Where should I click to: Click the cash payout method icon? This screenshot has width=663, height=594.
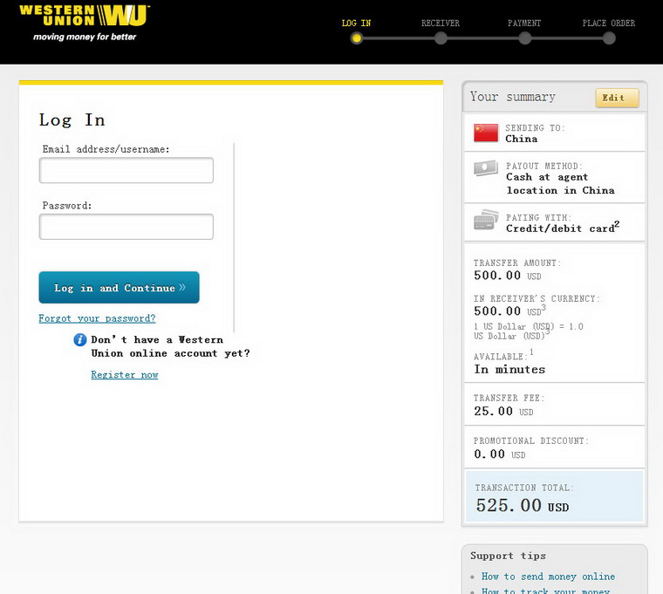tap(486, 168)
